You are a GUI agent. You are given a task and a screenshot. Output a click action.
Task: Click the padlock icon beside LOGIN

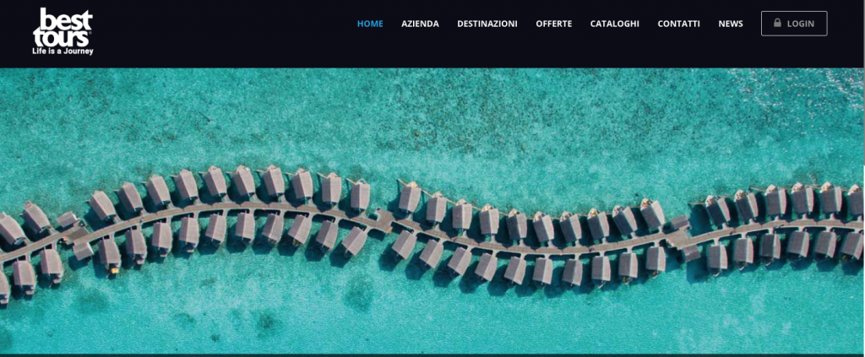point(777,23)
